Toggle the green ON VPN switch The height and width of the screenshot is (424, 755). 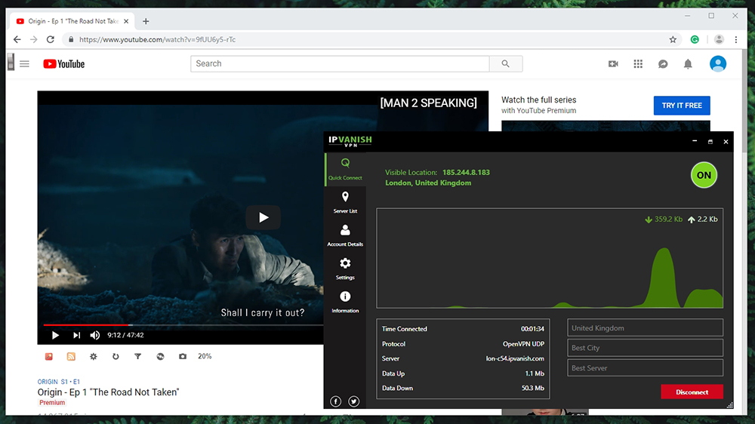click(704, 175)
